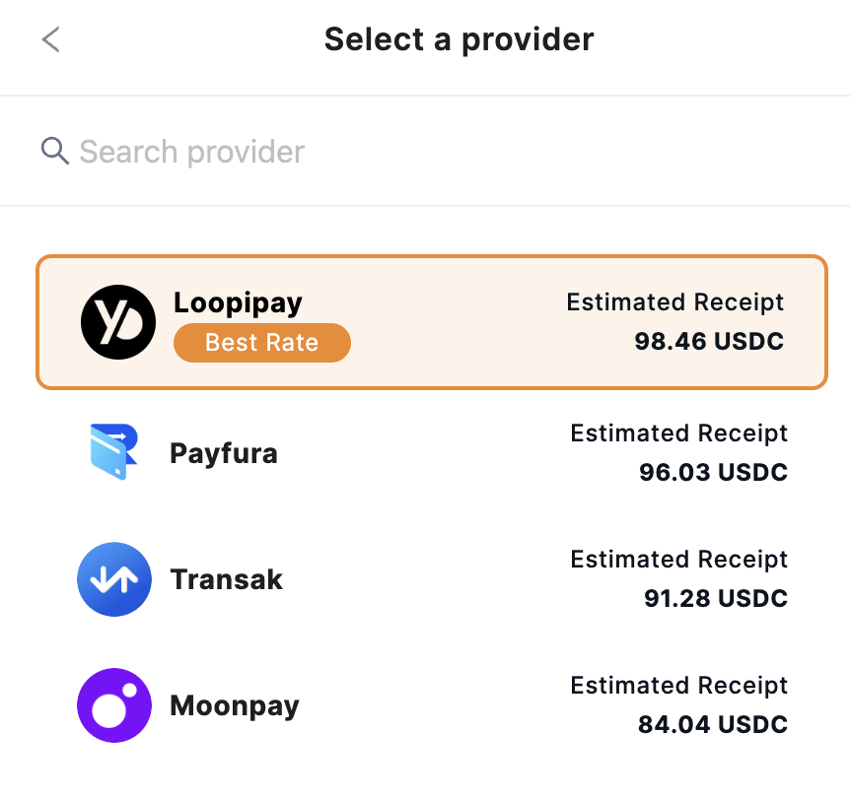Image resolution: width=850 pixels, height=800 pixels.
Task: Click the Loopipay black circular logo
Action: 118,322
